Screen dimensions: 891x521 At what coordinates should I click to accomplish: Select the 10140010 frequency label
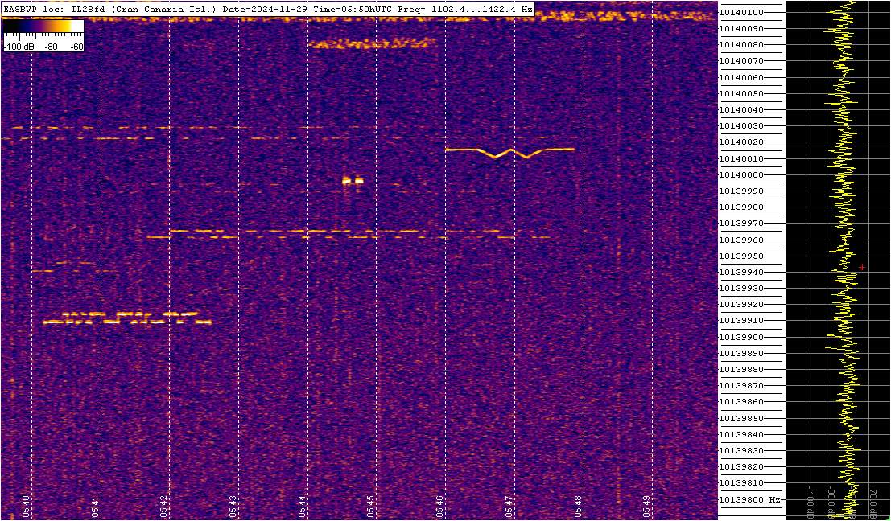pyautogui.click(x=740, y=159)
